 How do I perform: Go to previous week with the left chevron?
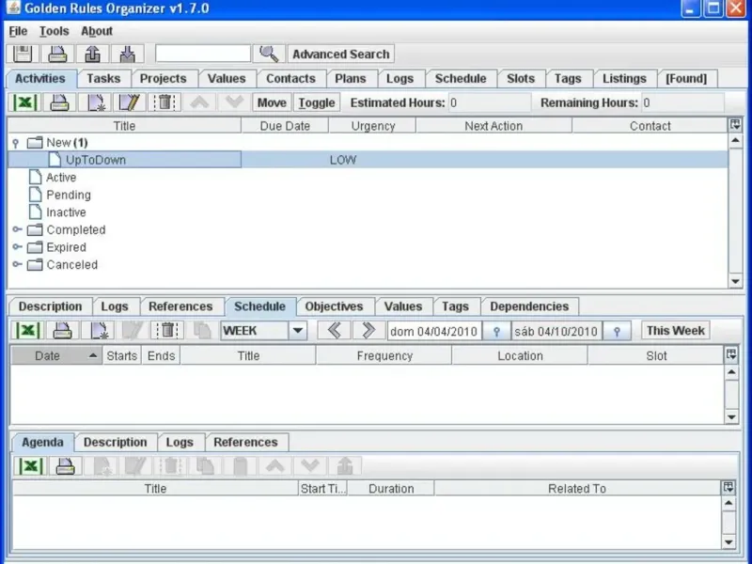334,331
